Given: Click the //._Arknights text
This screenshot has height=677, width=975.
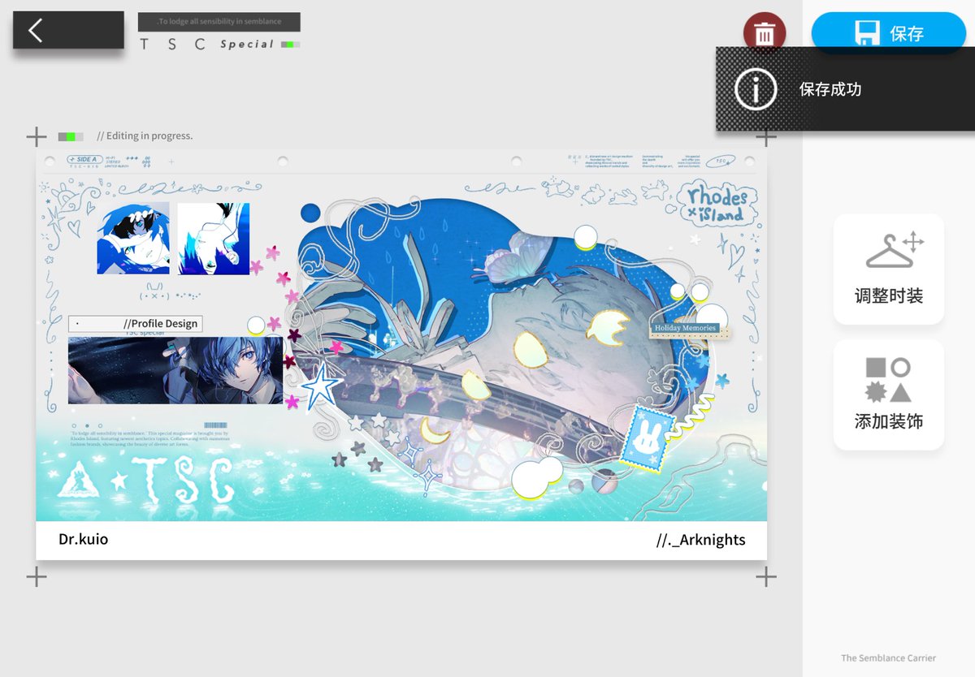Looking at the screenshot, I should pyautogui.click(x=700, y=540).
